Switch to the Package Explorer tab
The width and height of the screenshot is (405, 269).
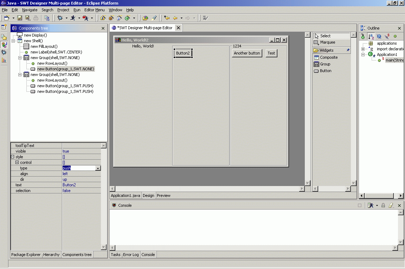tap(26, 255)
